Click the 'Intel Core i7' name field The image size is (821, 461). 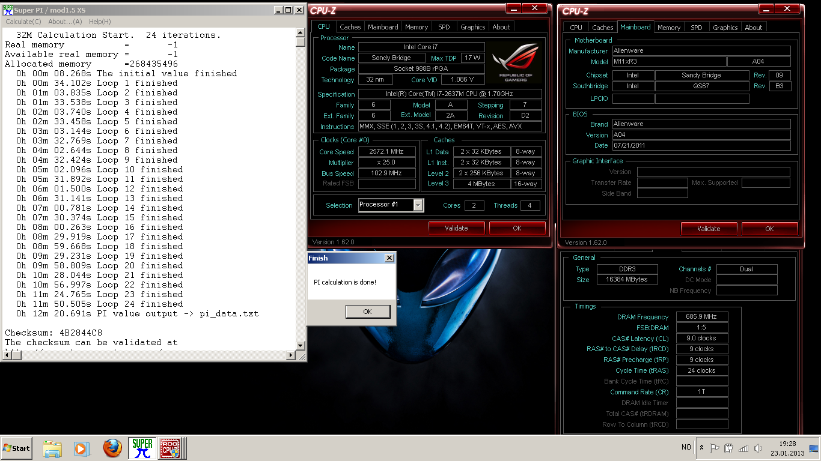click(x=421, y=47)
